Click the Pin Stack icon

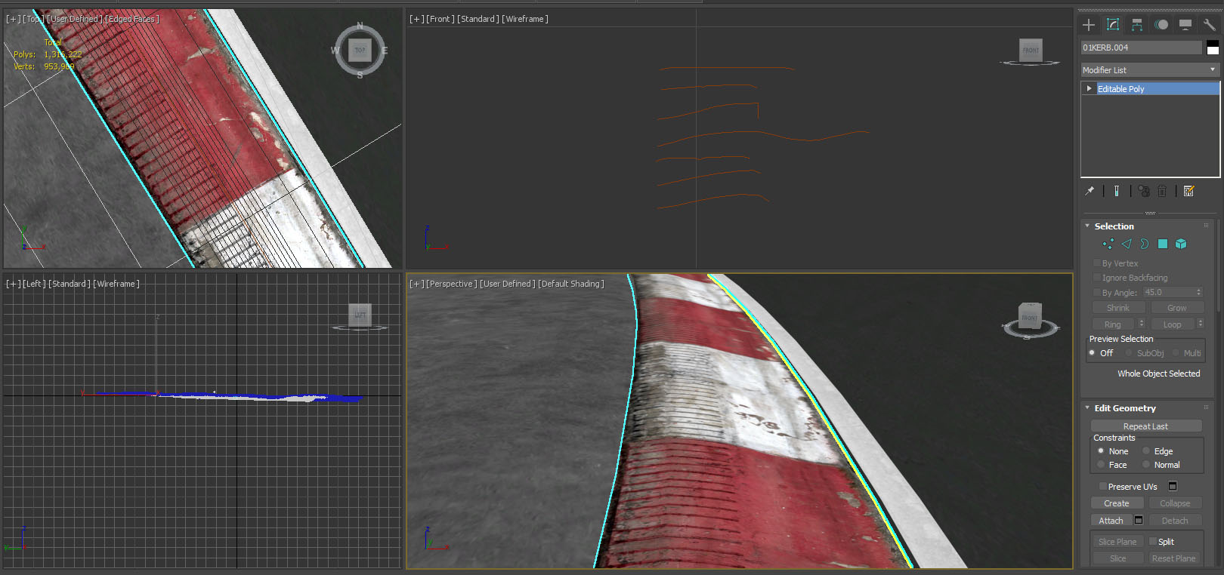(1090, 191)
